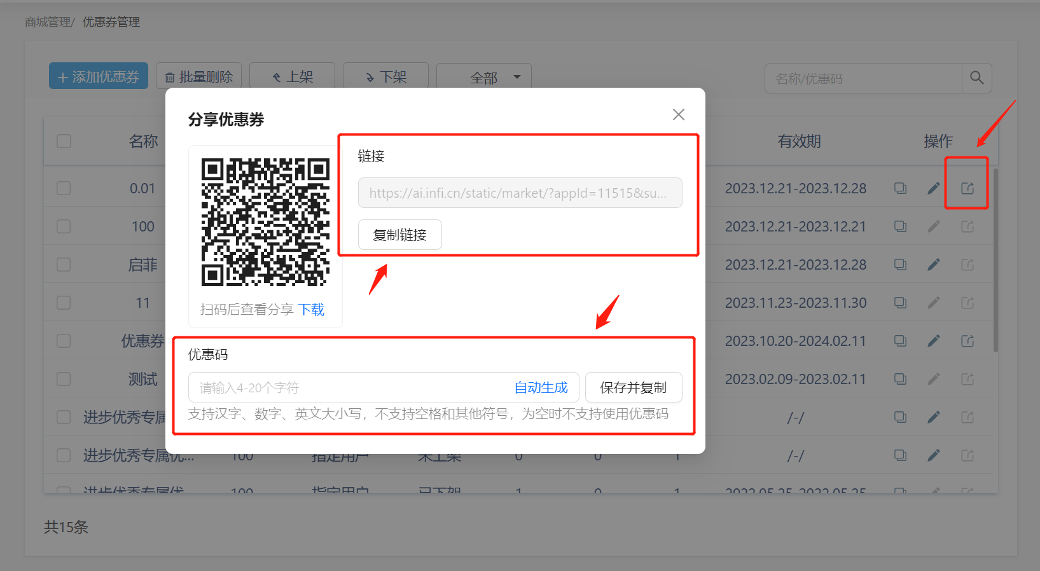The height and width of the screenshot is (571, 1040).
Task: Click the 共15条 total count text
Action: 66,527
